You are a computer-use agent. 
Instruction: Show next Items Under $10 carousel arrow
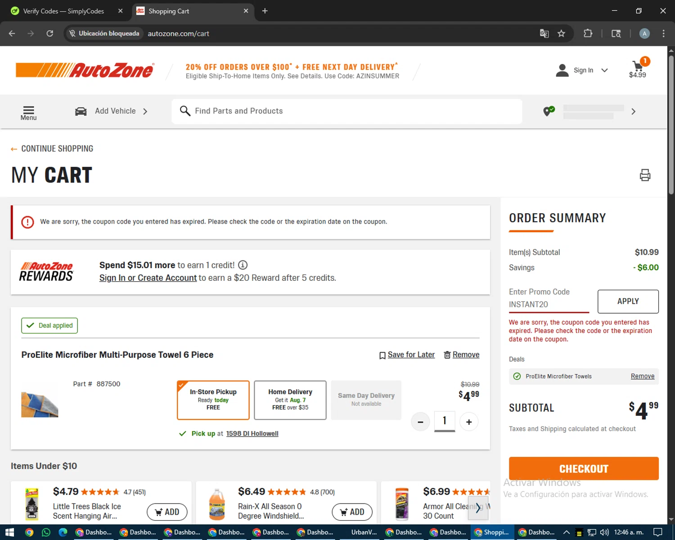(x=478, y=508)
